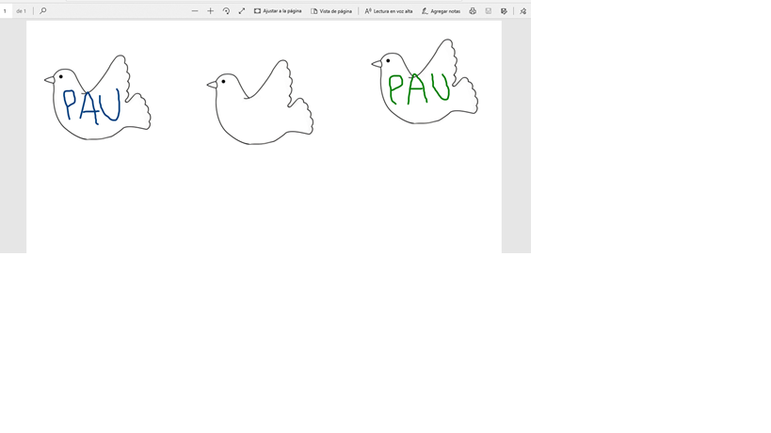Click the green letter P on right dove

(396, 89)
